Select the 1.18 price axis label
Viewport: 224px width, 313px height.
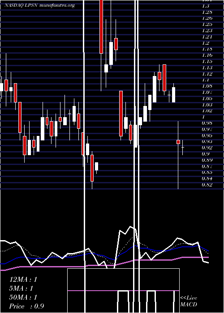[x=207, y=49]
